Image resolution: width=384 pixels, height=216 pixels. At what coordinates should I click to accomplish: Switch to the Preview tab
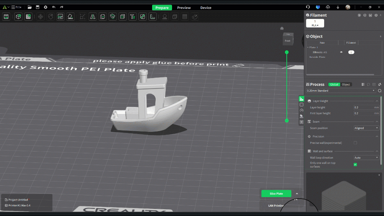184,7
